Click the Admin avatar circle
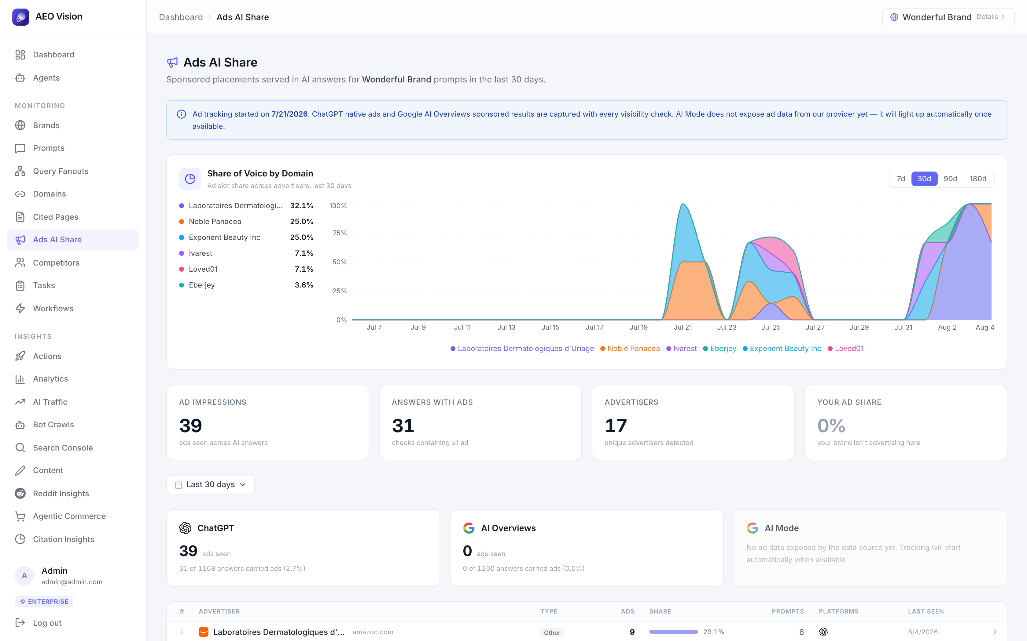 coord(24,575)
